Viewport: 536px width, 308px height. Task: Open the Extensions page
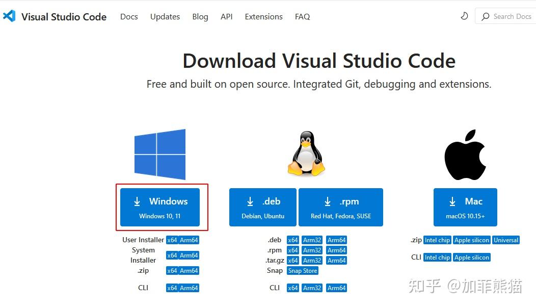point(263,16)
